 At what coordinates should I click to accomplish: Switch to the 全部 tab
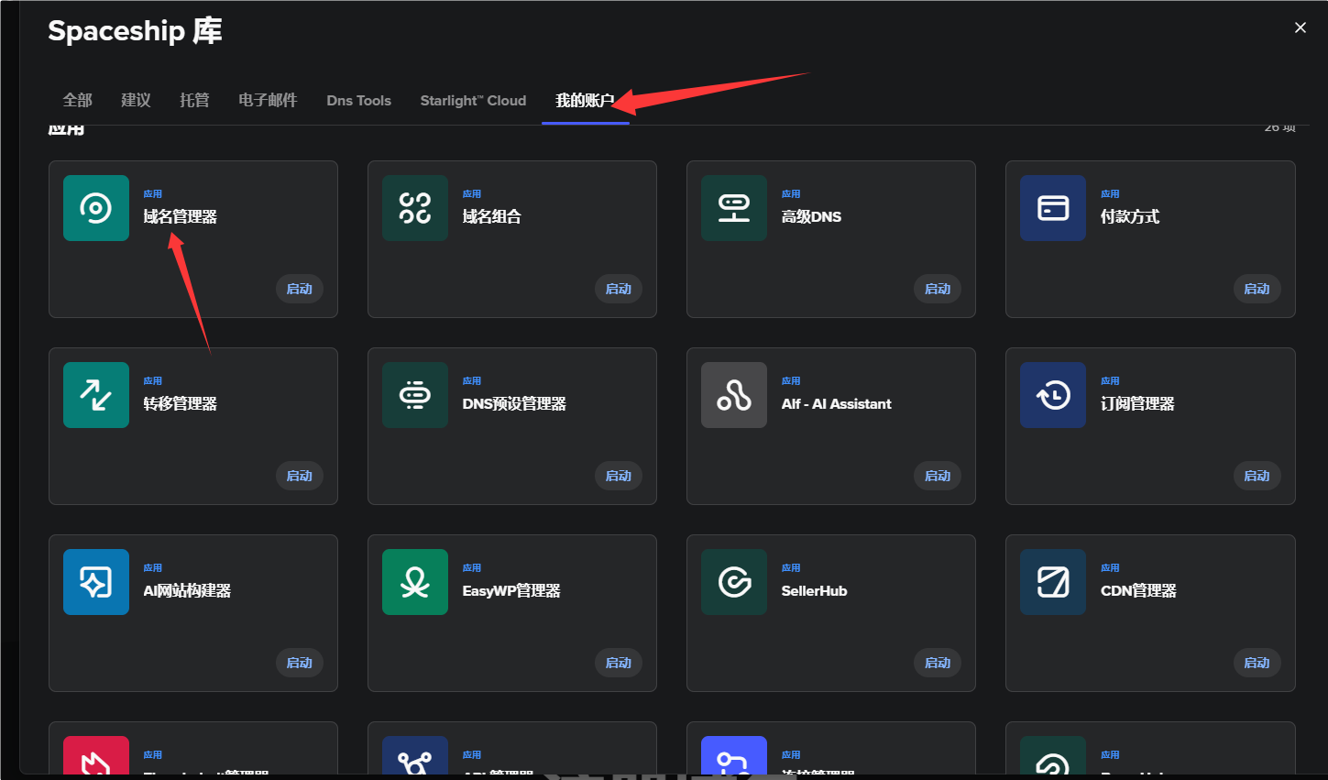(x=77, y=100)
